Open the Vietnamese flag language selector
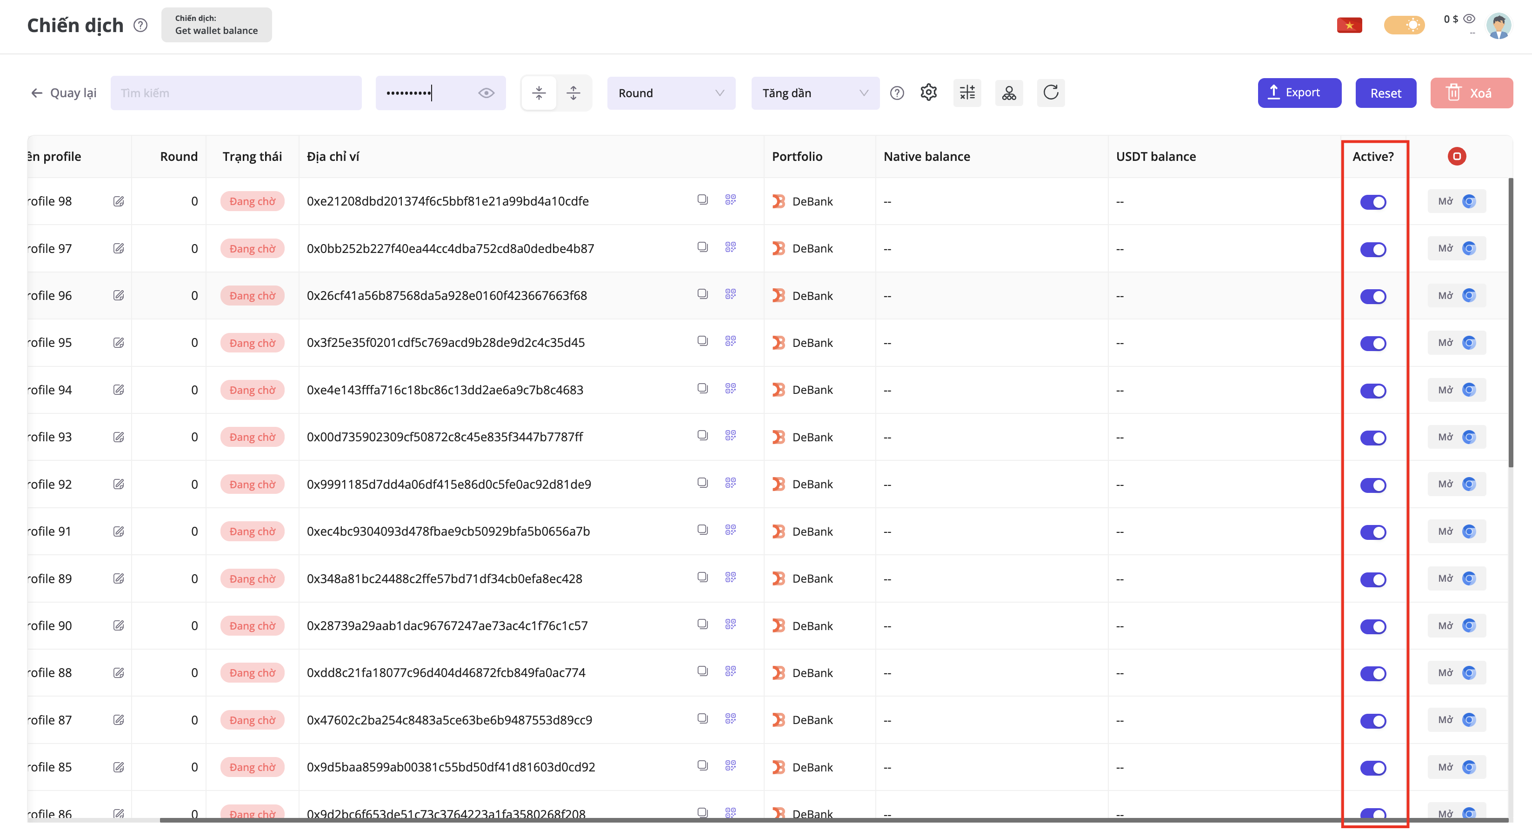Viewport: 1532px width, 837px height. [x=1349, y=25]
